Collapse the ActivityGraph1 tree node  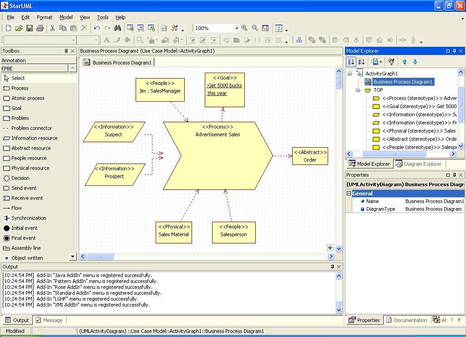(x=350, y=74)
